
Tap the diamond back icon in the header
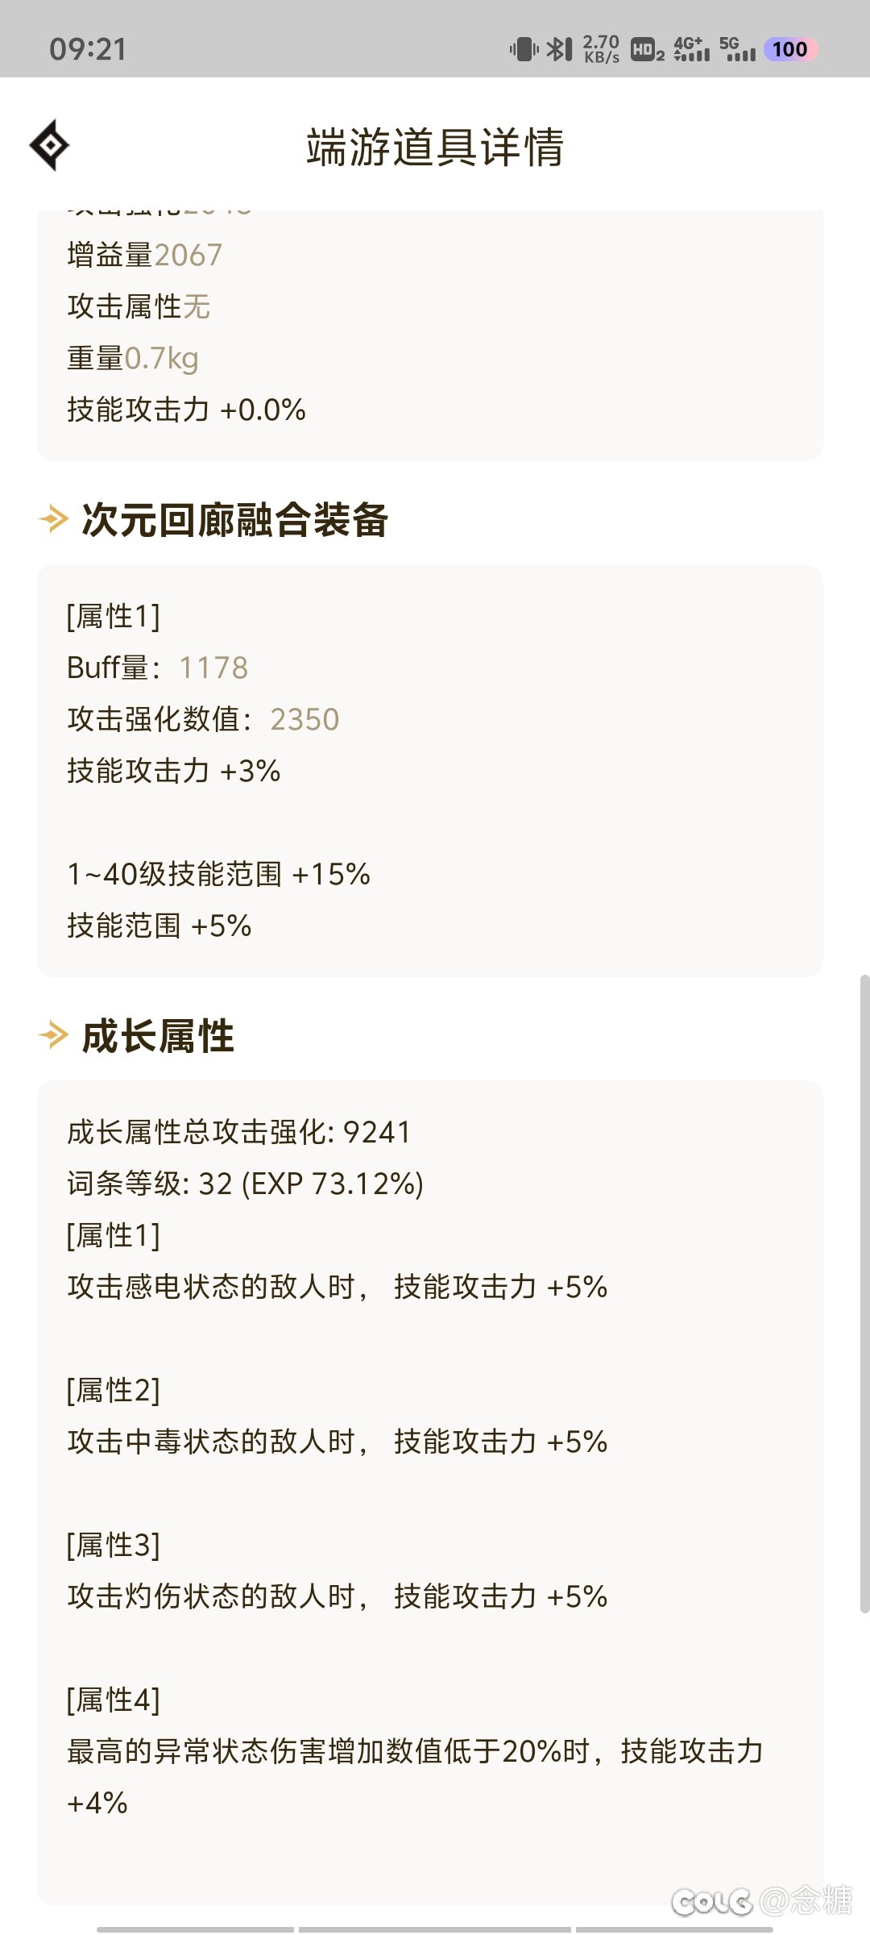pos(50,145)
